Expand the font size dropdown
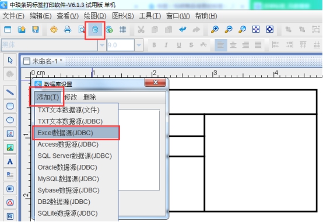Image resolution: width=323 pixels, height=222 pixels. click(139, 45)
